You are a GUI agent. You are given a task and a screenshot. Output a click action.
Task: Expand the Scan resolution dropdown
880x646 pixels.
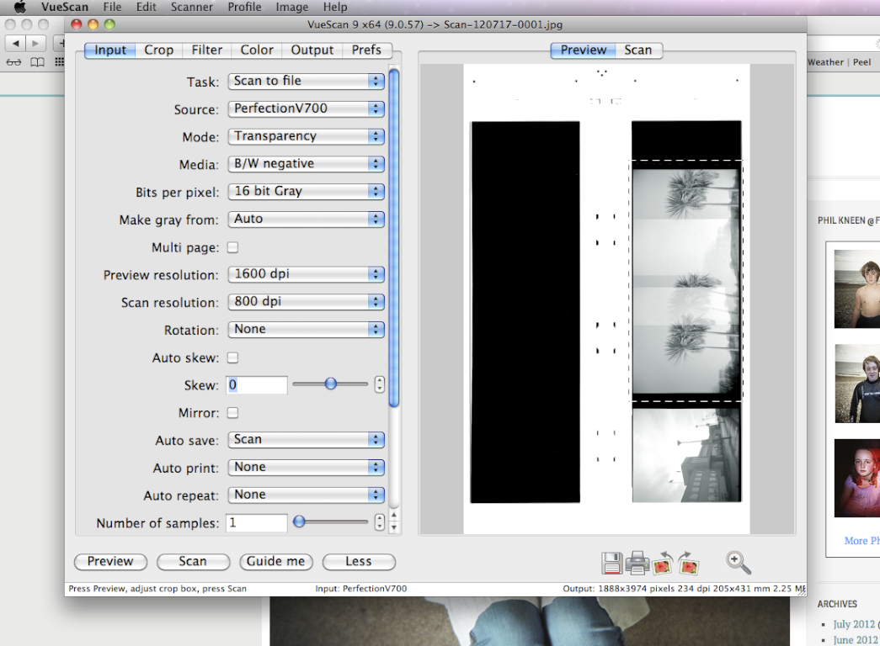point(306,302)
